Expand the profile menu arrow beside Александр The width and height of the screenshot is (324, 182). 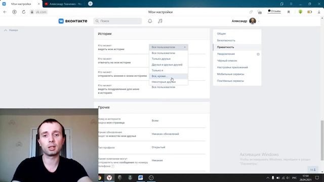click(x=259, y=21)
